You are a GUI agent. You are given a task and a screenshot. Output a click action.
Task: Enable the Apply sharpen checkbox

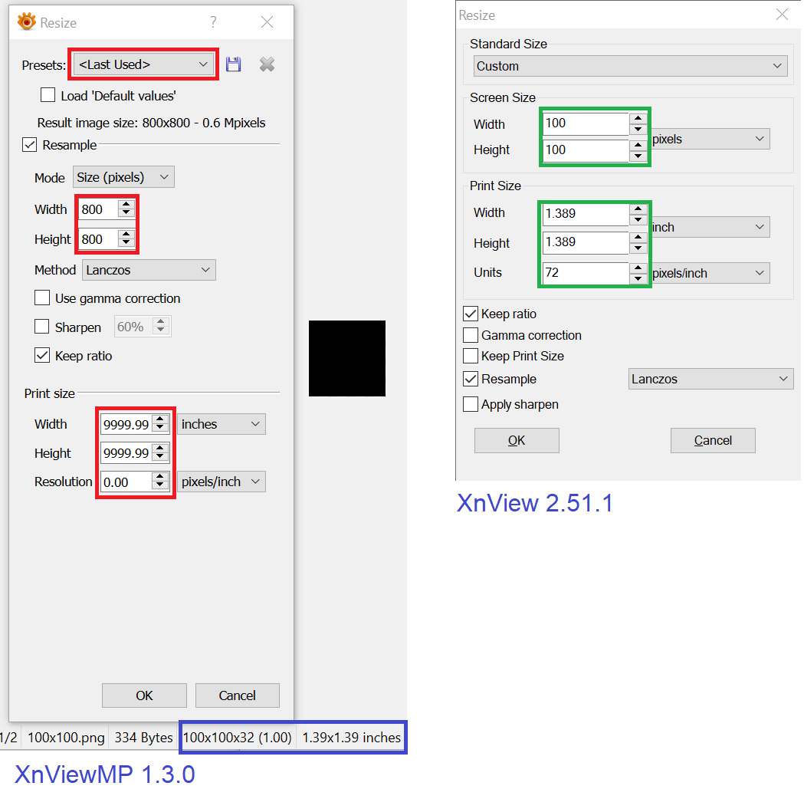coord(471,404)
